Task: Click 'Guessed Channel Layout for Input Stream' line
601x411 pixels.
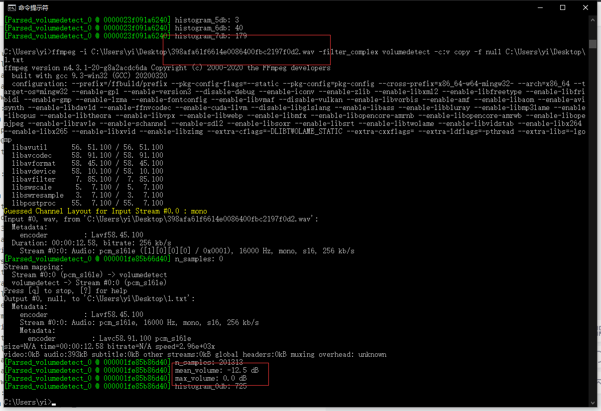Action: (105, 211)
